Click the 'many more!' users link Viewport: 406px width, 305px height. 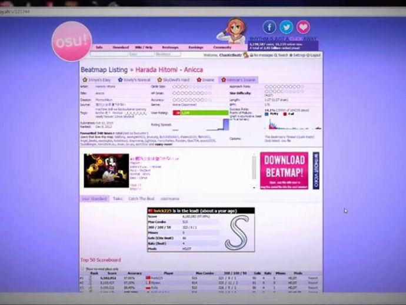pos(164,144)
